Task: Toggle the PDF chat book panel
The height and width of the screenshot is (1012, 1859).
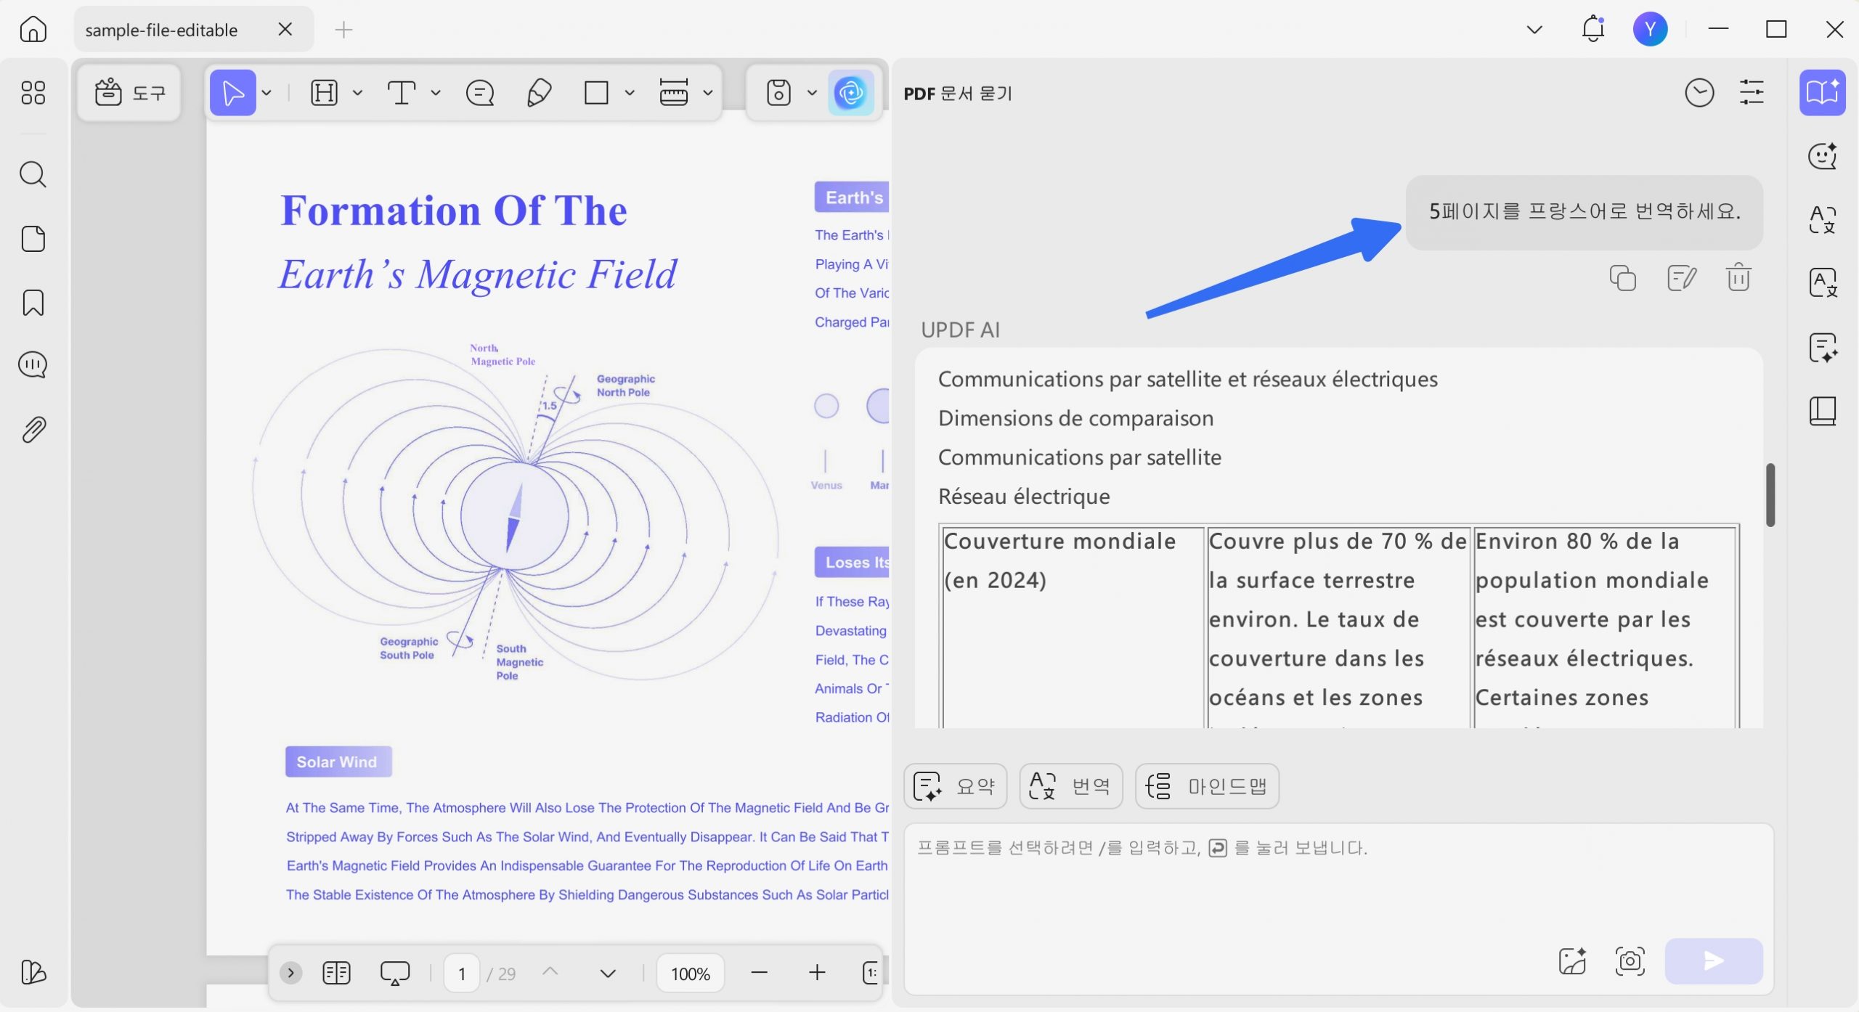Action: click(x=1822, y=93)
